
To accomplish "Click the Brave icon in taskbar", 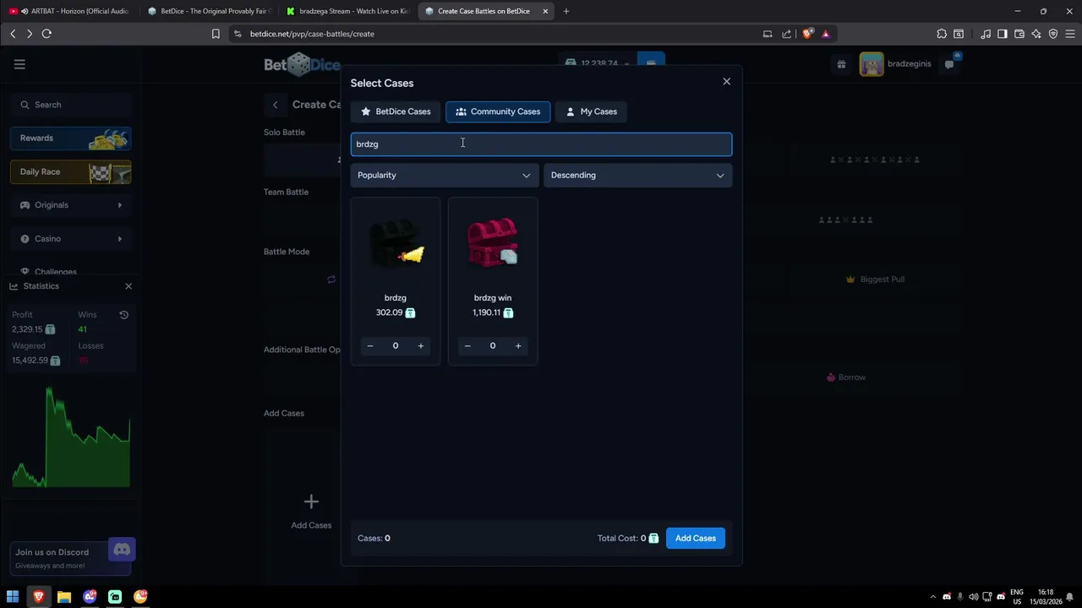I will 38,597.
